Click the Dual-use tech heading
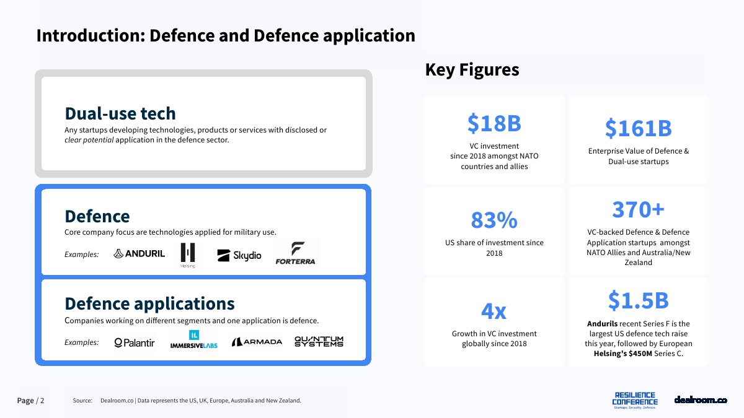 click(x=120, y=113)
